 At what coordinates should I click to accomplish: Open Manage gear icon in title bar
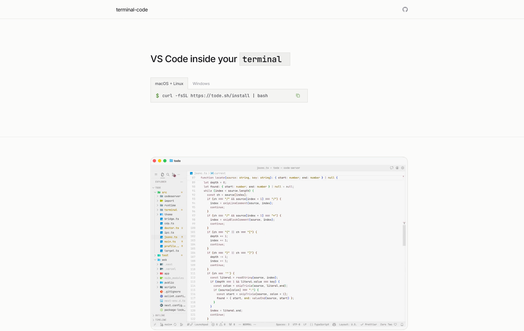[402, 168]
